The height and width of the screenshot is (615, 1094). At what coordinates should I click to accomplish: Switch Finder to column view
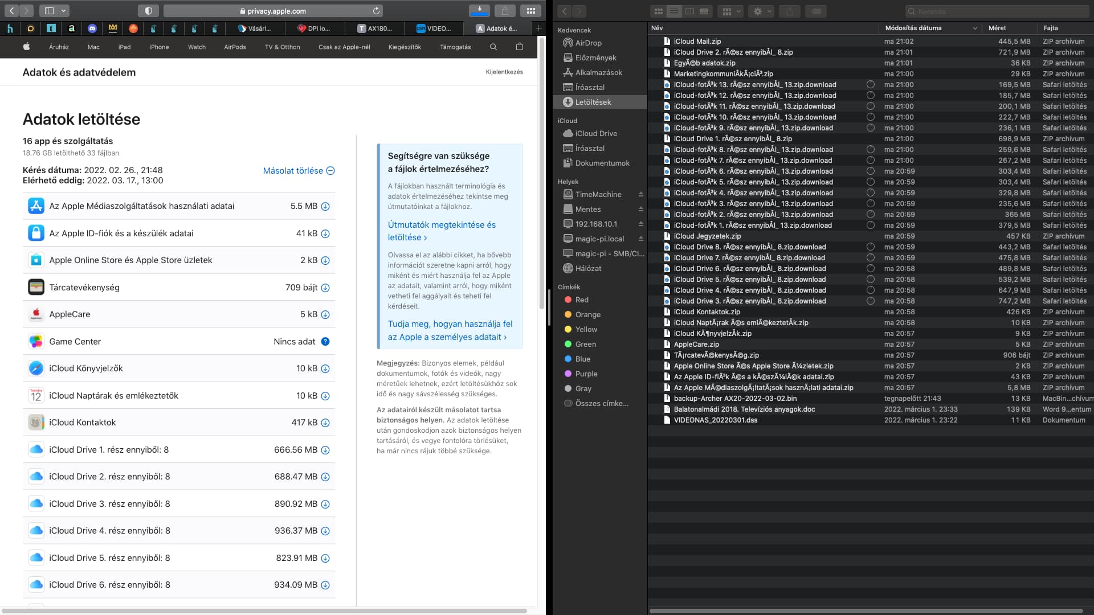pyautogui.click(x=689, y=11)
